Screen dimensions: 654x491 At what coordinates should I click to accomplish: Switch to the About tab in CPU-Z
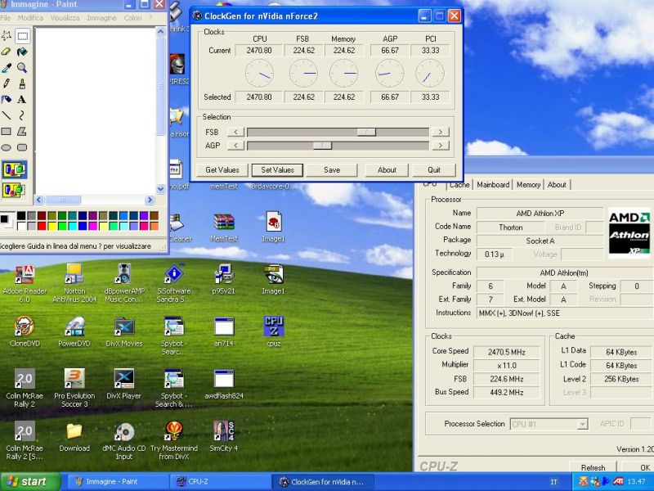coord(557,185)
